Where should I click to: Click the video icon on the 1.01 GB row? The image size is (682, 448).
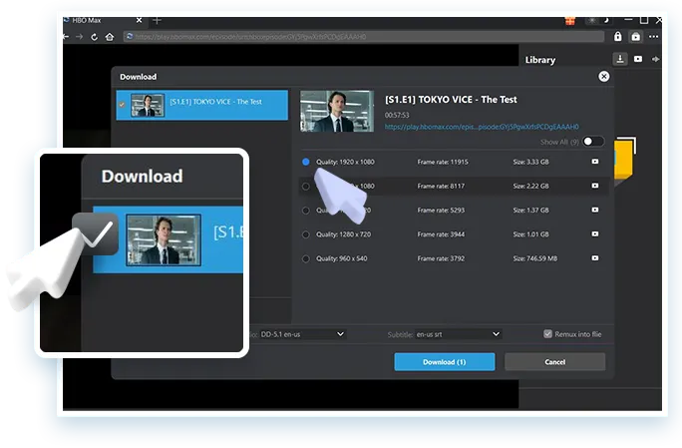(x=595, y=234)
